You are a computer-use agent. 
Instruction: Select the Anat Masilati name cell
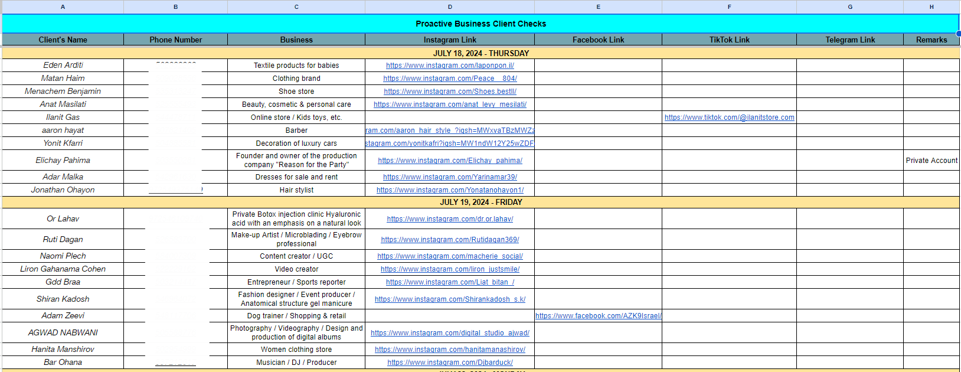click(x=63, y=104)
